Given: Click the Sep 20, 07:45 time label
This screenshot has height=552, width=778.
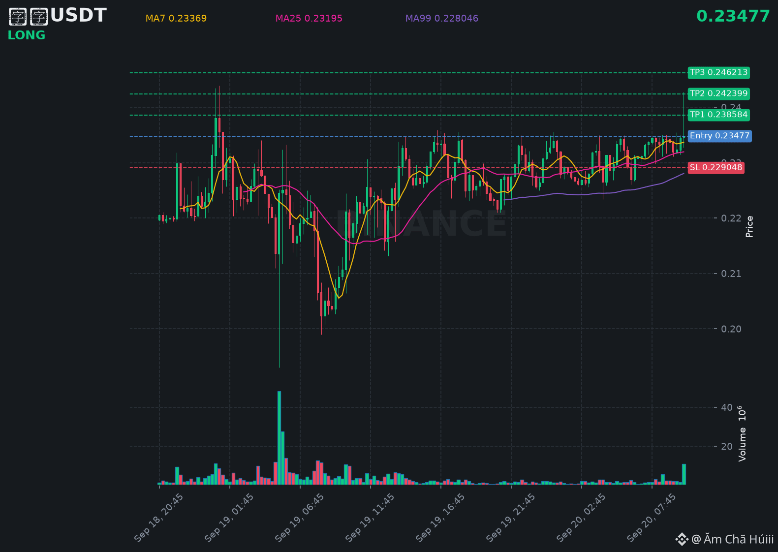Looking at the screenshot, I should (652, 518).
